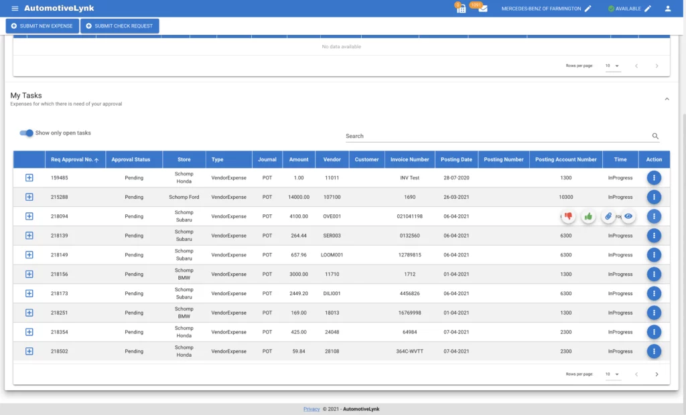Go to previous page of My Tasks

click(x=636, y=374)
